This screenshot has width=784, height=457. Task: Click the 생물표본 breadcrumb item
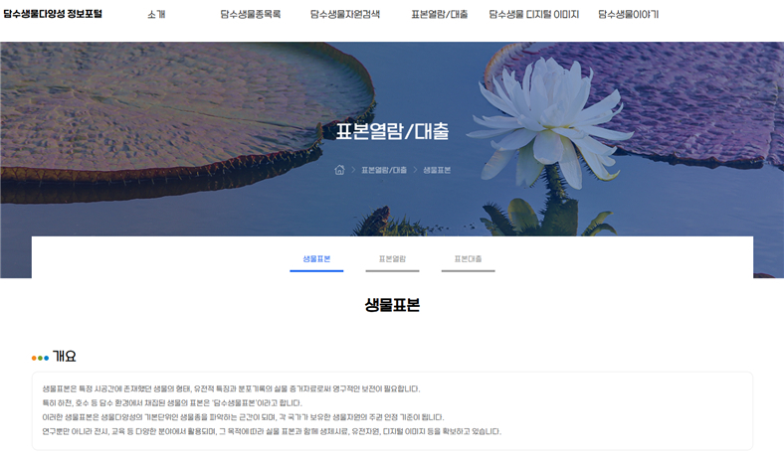[437, 170]
